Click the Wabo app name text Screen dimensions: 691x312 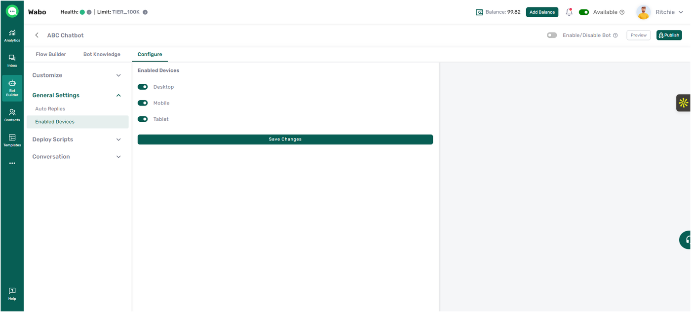click(37, 12)
